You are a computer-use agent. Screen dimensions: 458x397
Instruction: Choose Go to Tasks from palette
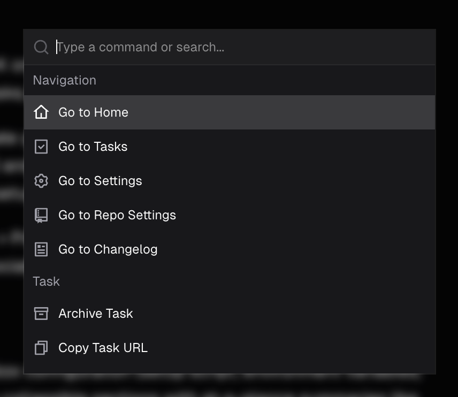click(93, 147)
